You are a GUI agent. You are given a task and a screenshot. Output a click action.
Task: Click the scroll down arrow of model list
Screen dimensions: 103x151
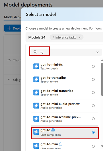tap(102, 146)
